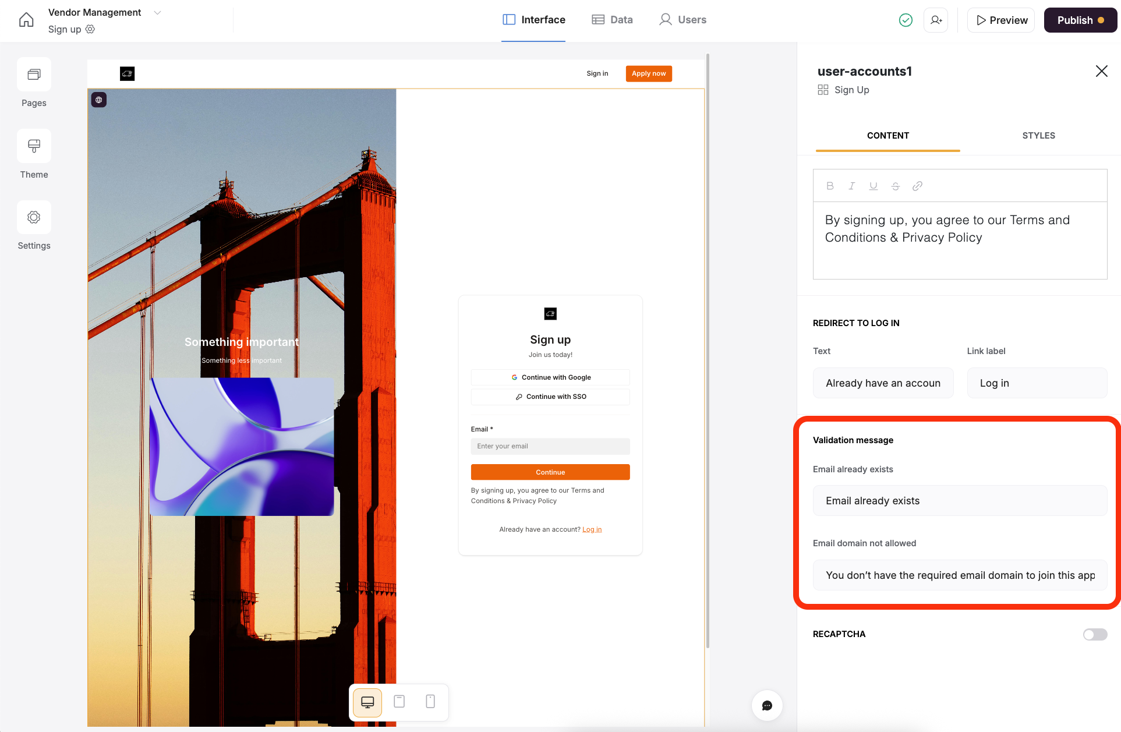Click the Preview button
The height and width of the screenshot is (732, 1121).
pos(1001,20)
